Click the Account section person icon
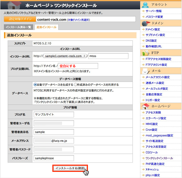 click(145, 5)
